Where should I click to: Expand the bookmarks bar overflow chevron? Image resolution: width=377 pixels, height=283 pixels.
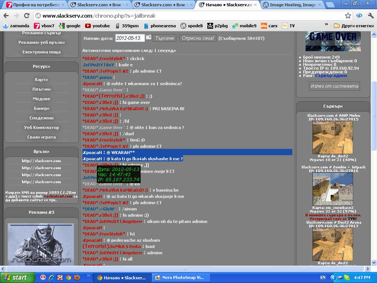[x=326, y=24]
